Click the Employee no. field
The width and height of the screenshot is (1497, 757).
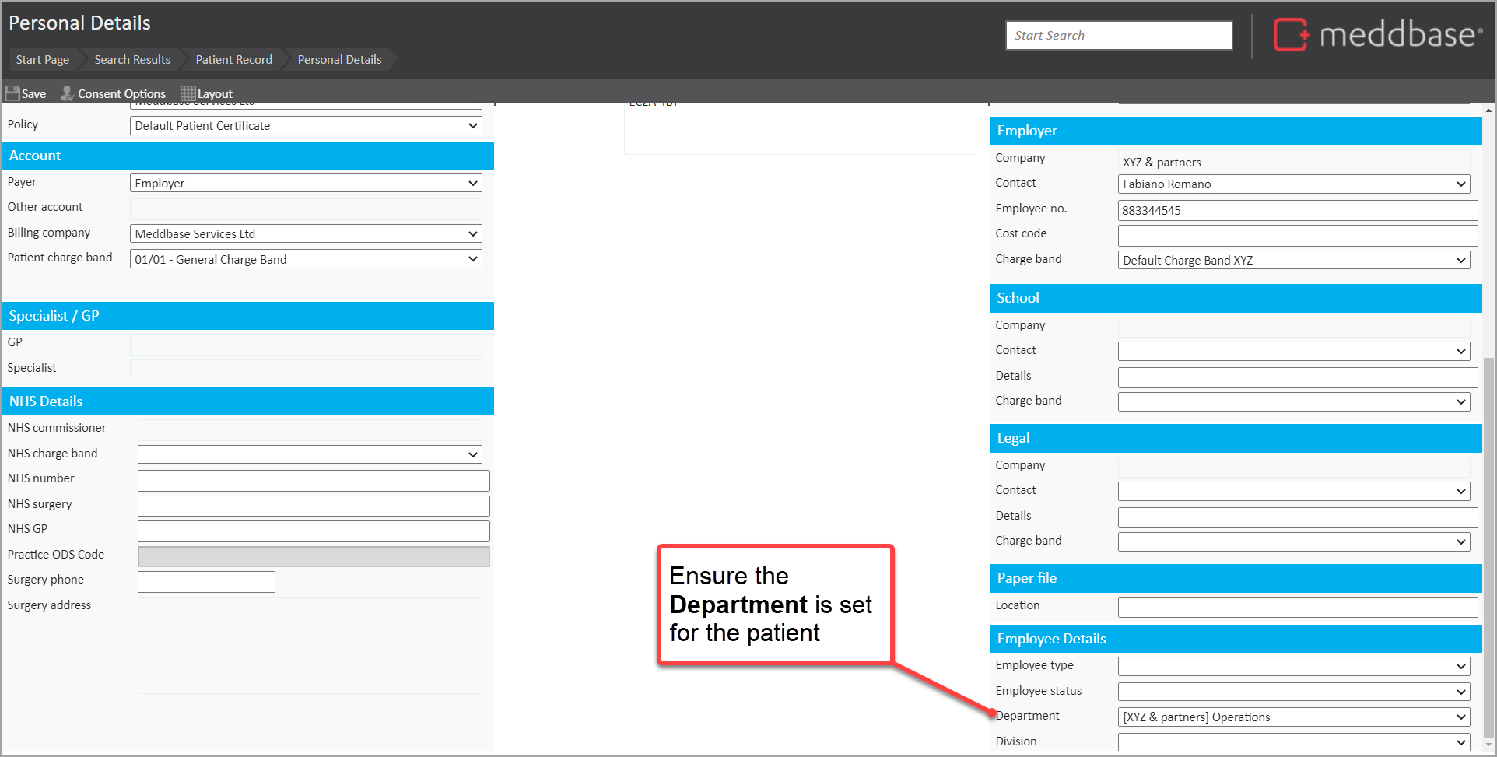(1297, 210)
